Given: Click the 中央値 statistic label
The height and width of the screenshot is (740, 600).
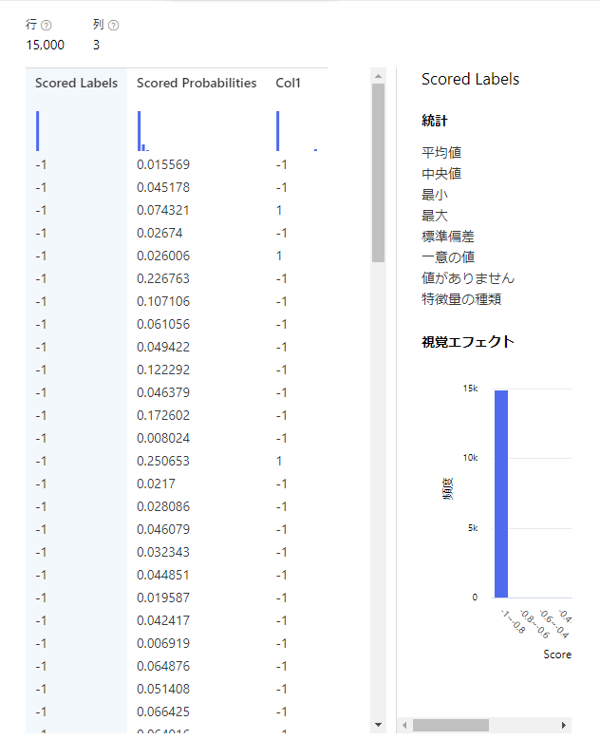Looking at the screenshot, I should tap(441, 174).
